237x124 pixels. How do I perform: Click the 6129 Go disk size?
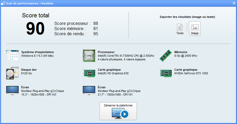click(26, 73)
